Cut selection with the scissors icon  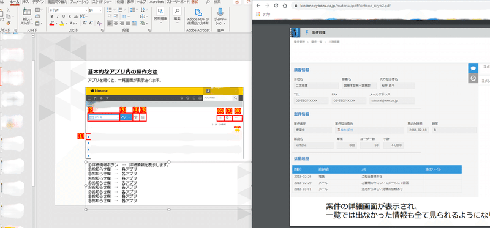click(8, 10)
